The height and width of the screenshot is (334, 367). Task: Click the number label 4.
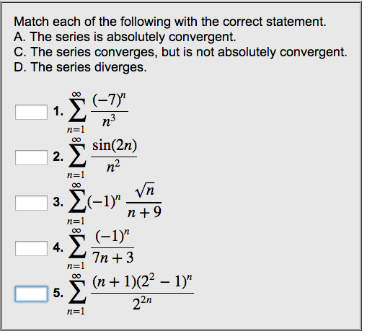(58, 247)
